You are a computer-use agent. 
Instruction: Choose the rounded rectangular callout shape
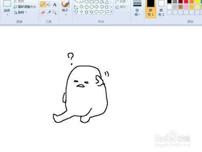click(97, 12)
